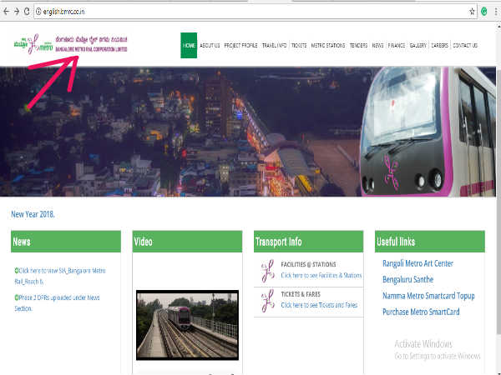
Task: Click the TICKETS & FARES heading
Action: tap(301, 294)
